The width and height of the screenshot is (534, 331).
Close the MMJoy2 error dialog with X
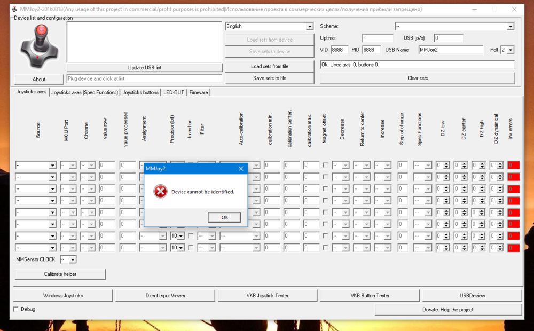pos(241,169)
